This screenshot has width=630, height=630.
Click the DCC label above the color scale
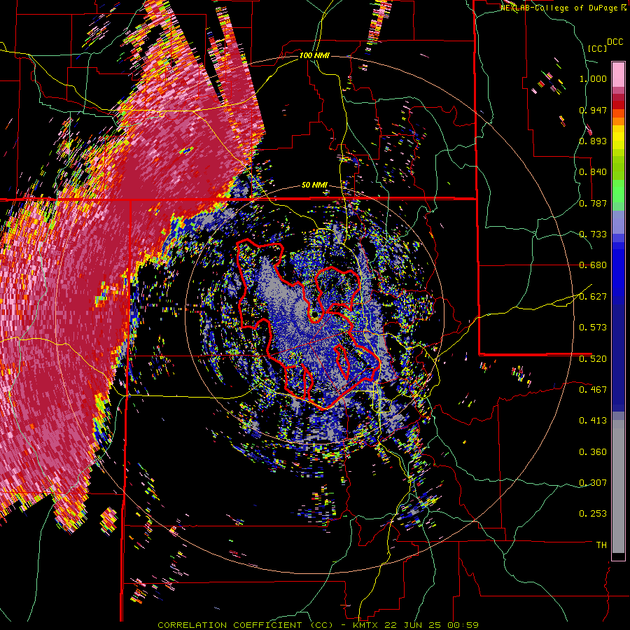(615, 42)
